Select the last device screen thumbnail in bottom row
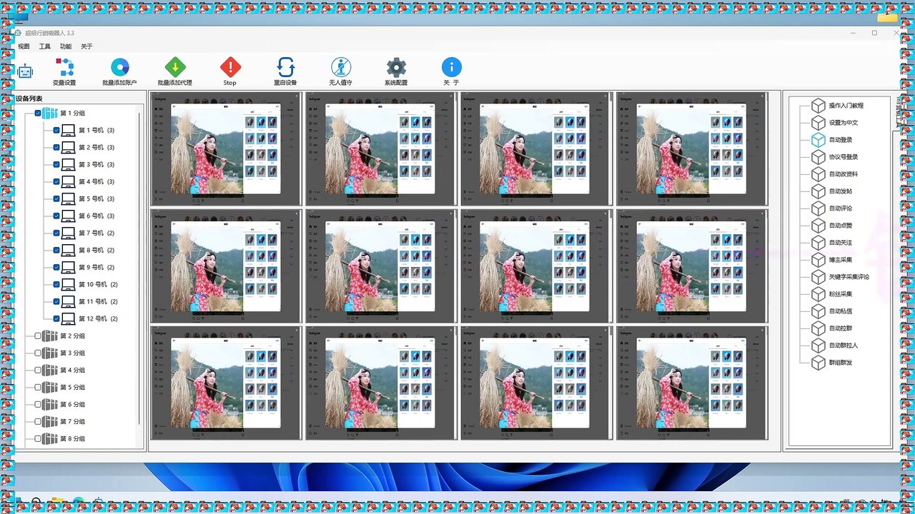Screen dimensions: 915x514 coord(692,383)
